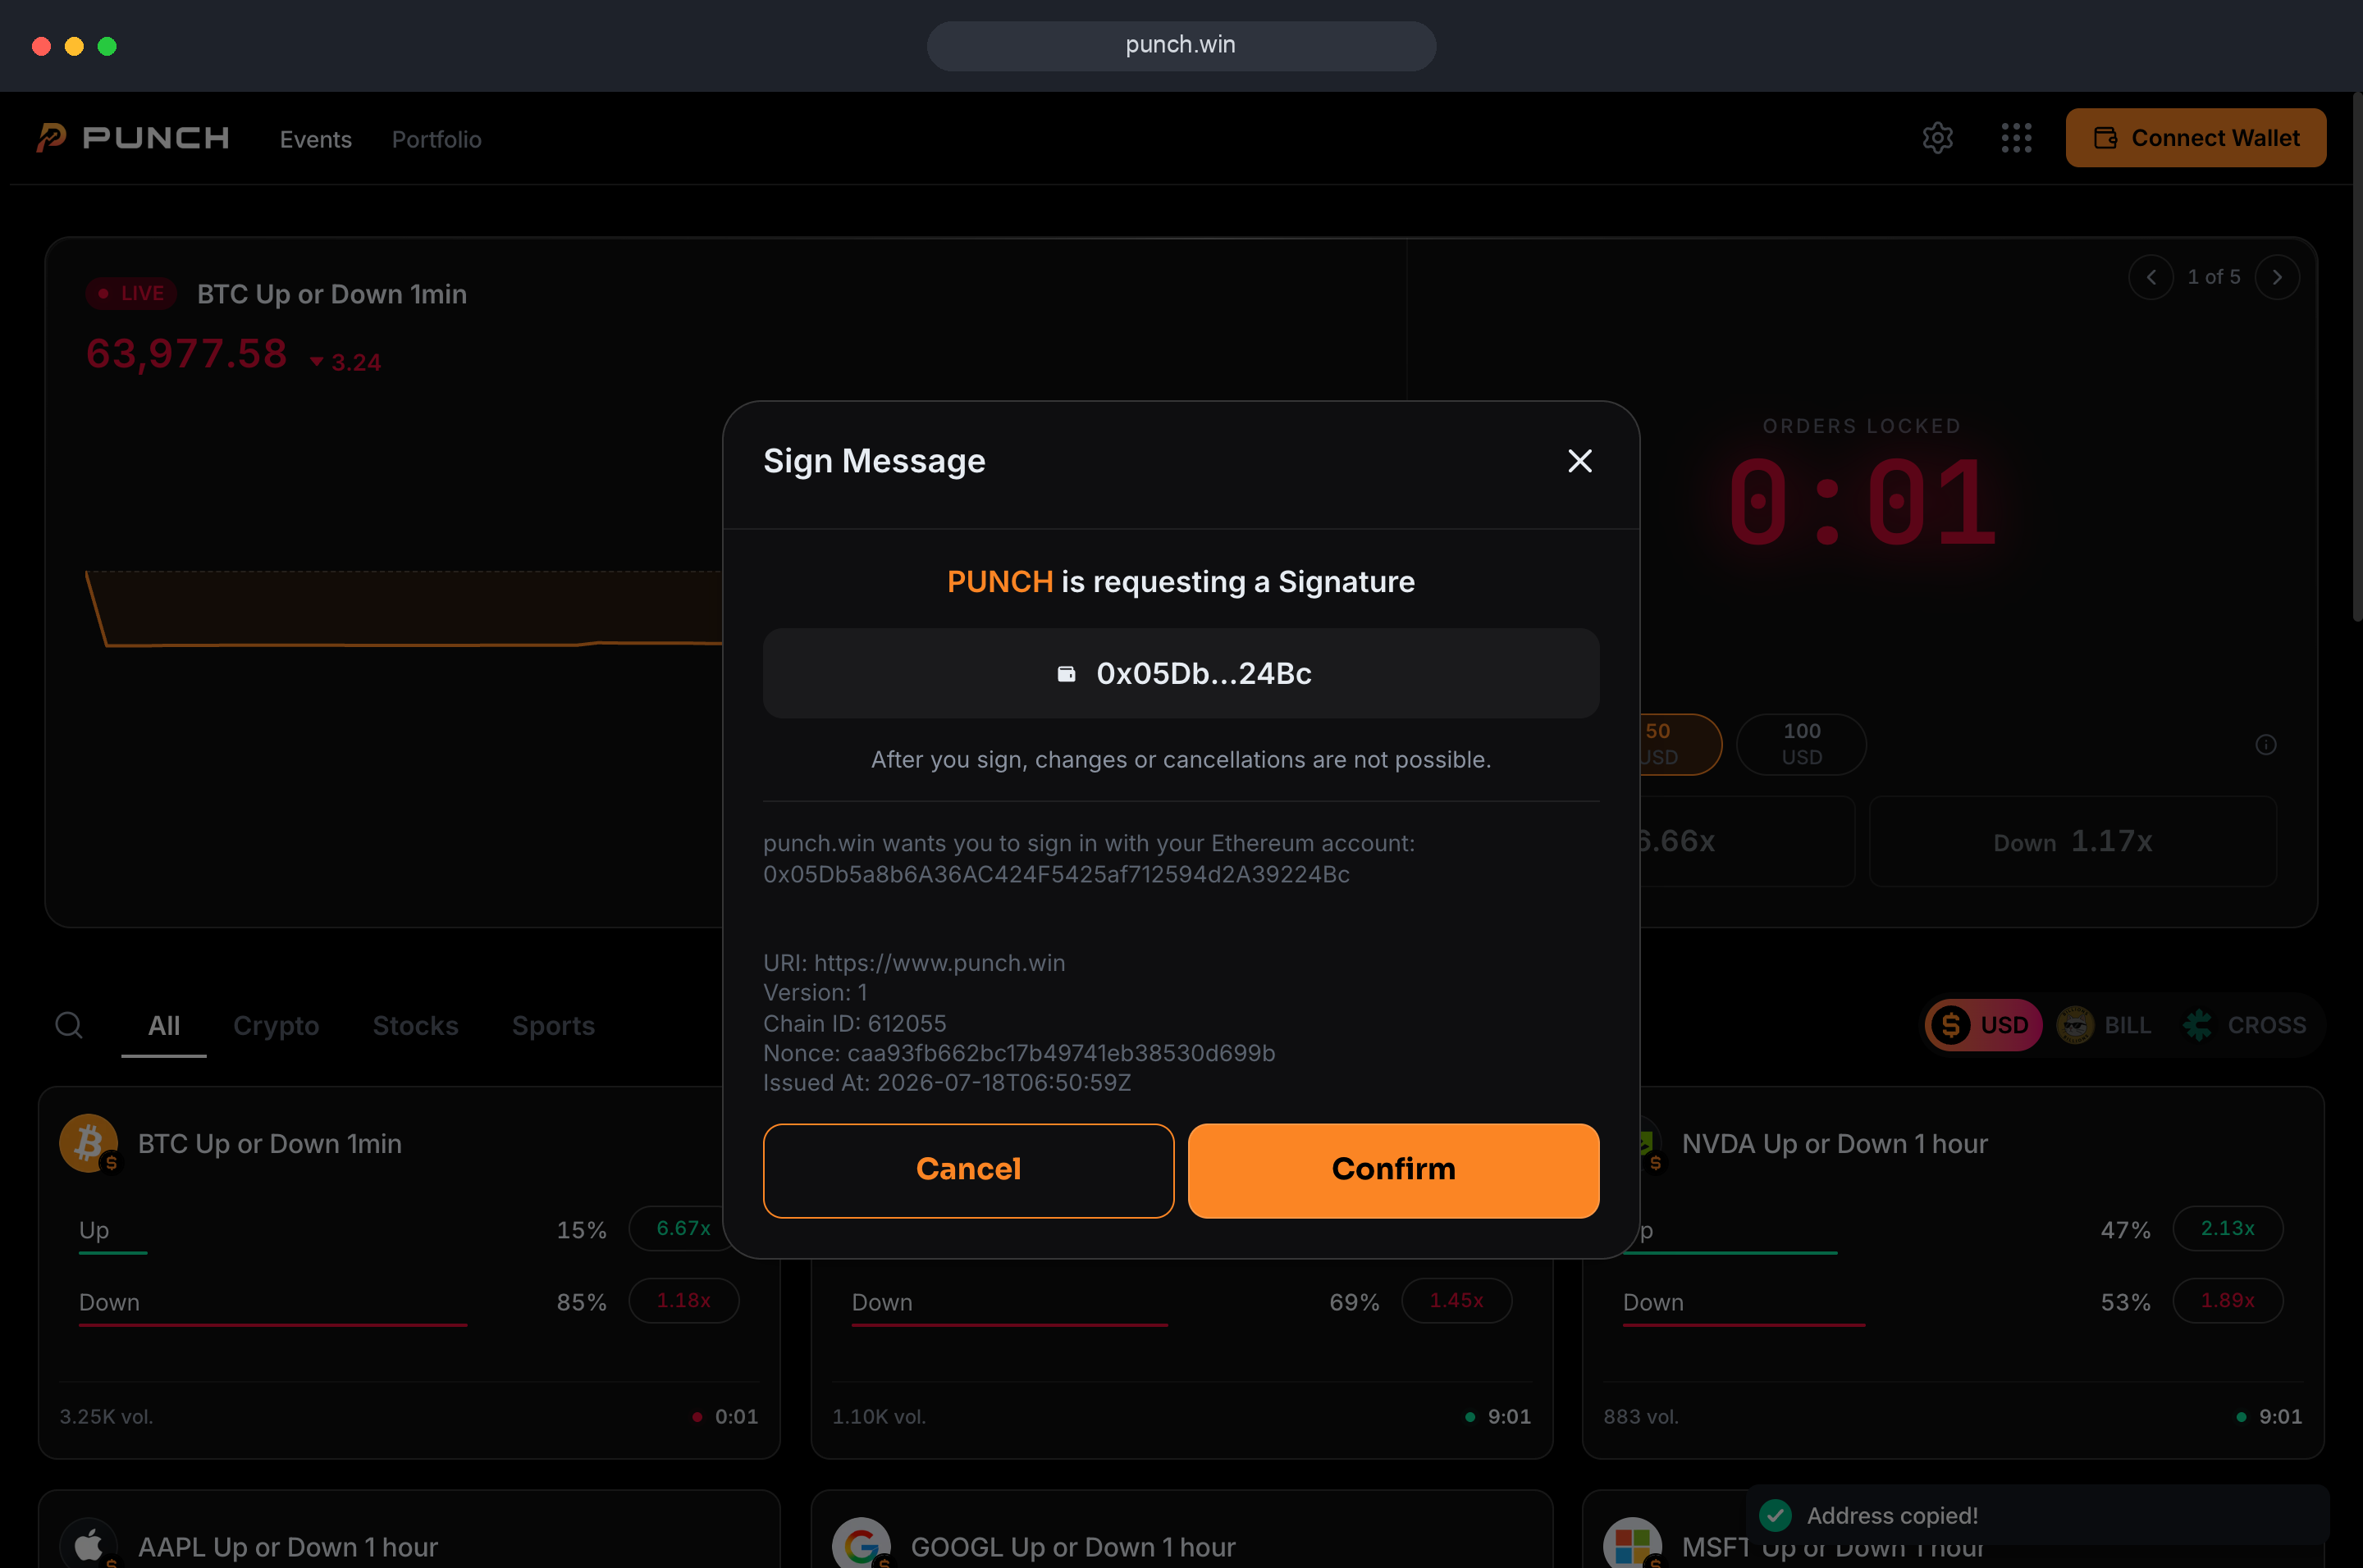Image resolution: width=2363 pixels, height=1568 pixels.
Task: Click the 6.67x Up odds on BTC card
Action: click(683, 1228)
